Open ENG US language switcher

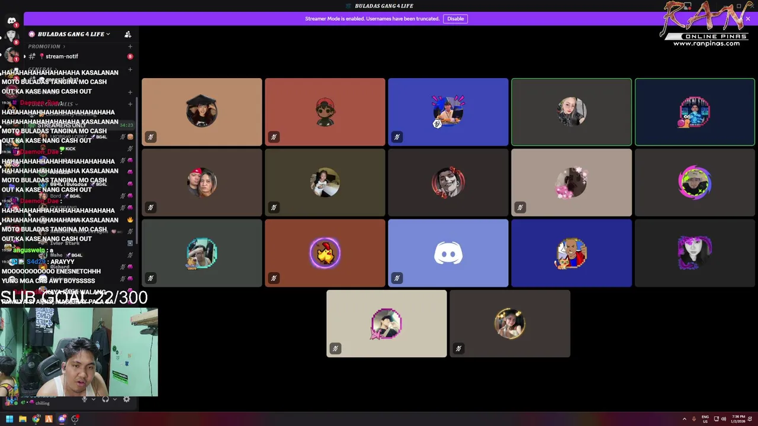[x=705, y=419]
